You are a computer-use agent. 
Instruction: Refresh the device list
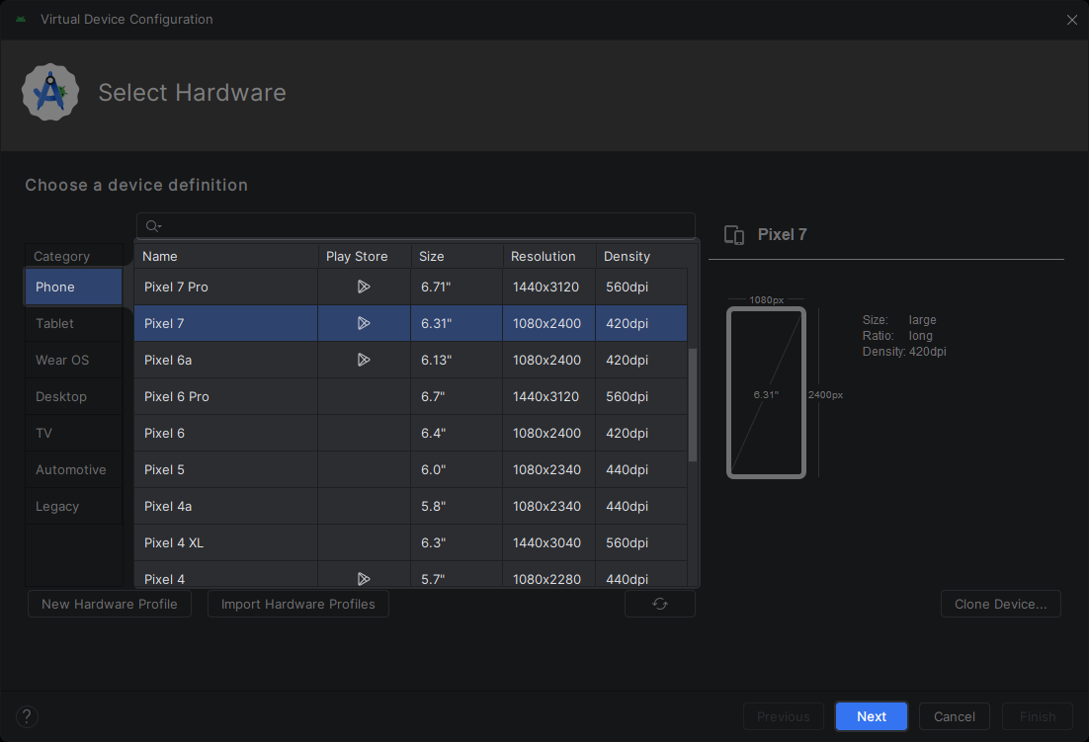660,604
